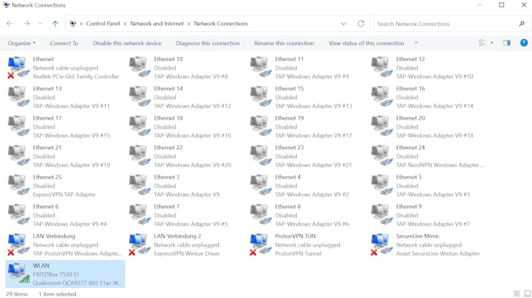Click the 29 items status text
Screen dimensions: 532x298
coord(17,294)
